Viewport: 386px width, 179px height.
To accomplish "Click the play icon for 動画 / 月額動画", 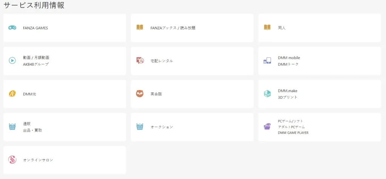I will (x=12, y=60).
